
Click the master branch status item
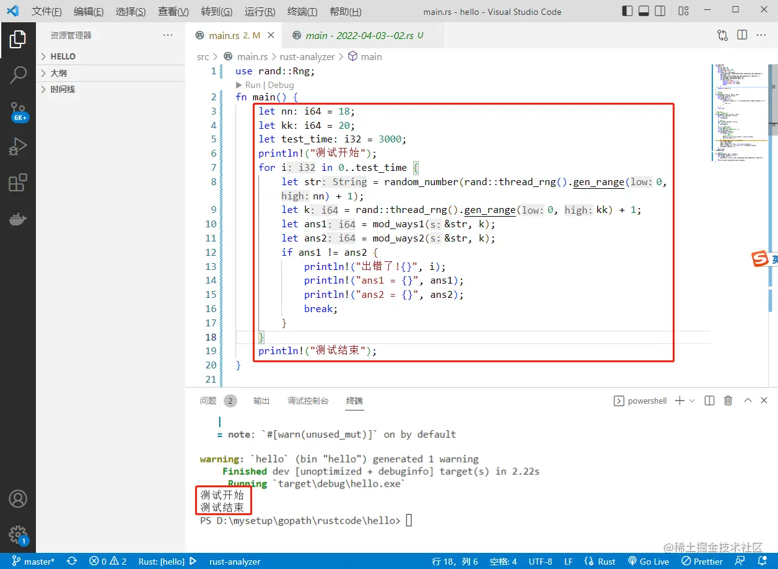point(33,562)
